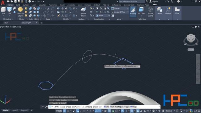This screenshot has width=201, height=113.
Task: Select the Rectangle tool in Draw panel
Action: [x=48, y=15]
